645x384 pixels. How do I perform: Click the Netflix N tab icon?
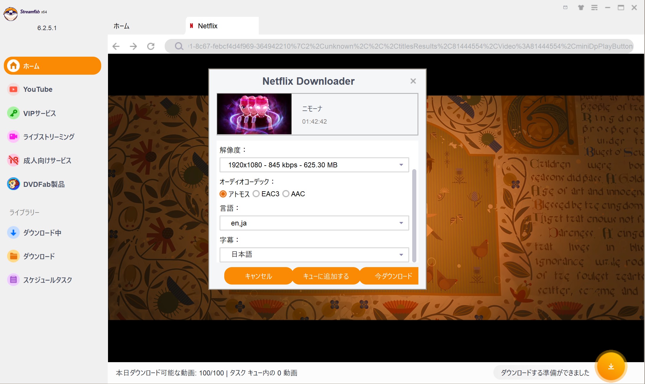pyautogui.click(x=191, y=26)
